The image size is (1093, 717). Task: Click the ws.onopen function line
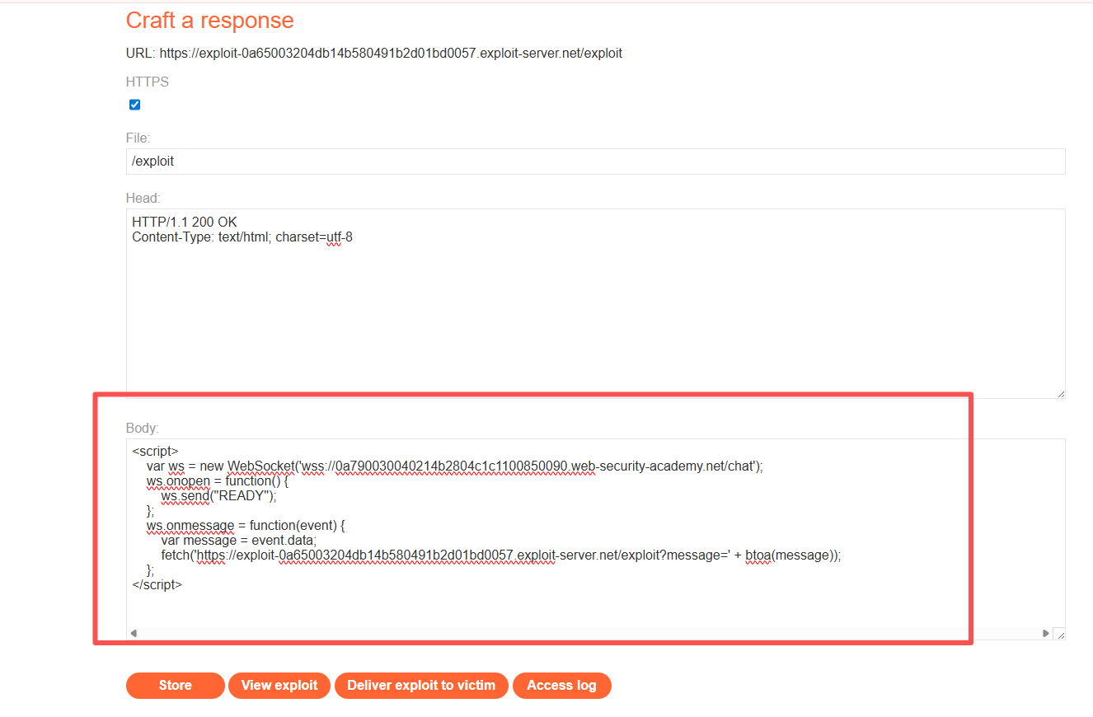pyautogui.click(x=218, y=480)
